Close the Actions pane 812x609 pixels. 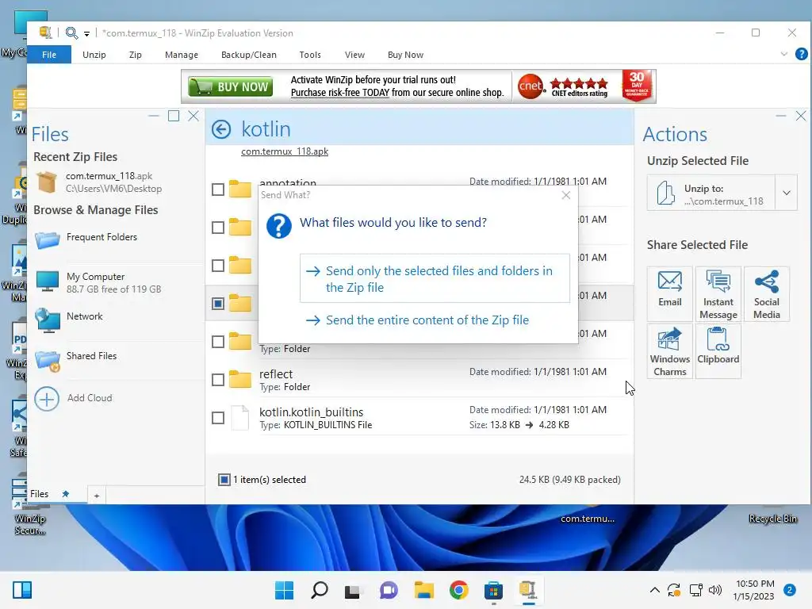pos(801,116)
